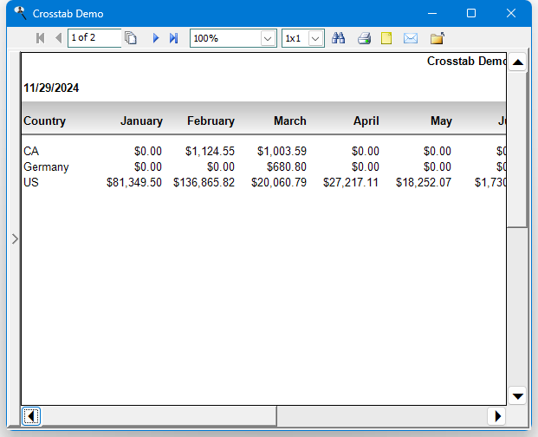Click the April column header
This screenshot has height=437, width=538.
click(366, 121)
